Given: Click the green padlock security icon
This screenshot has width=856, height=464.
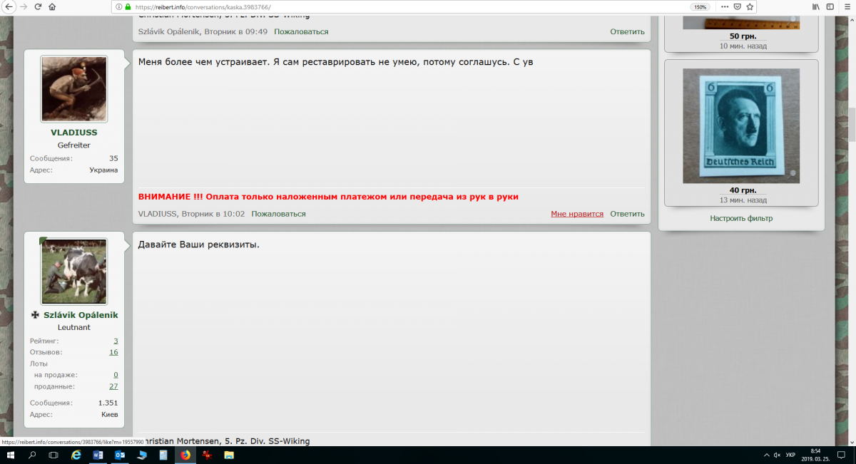Looking at the screenshot, I should 128,6.
